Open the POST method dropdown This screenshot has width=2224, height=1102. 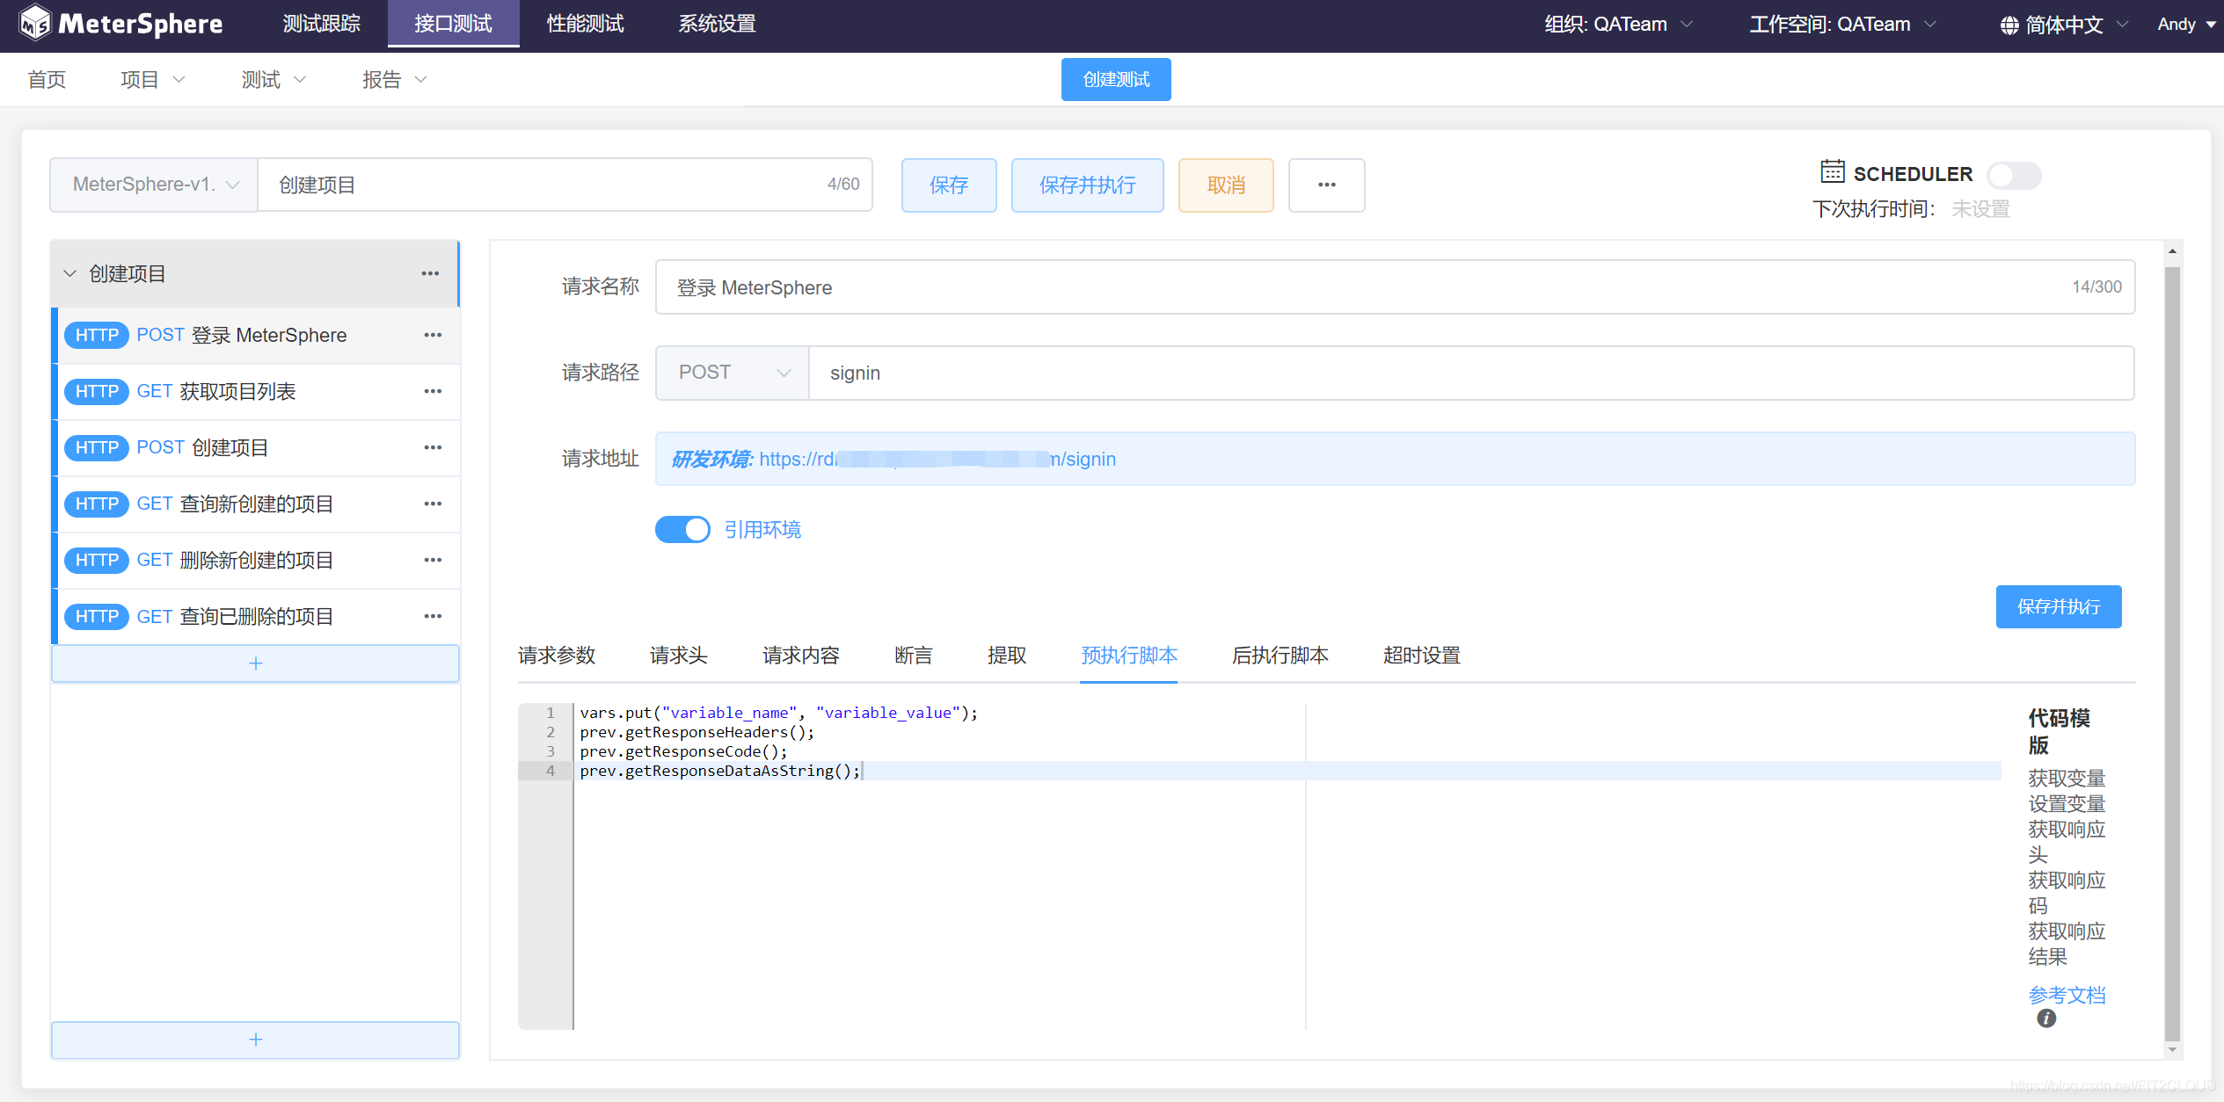[x=733, y=373]
